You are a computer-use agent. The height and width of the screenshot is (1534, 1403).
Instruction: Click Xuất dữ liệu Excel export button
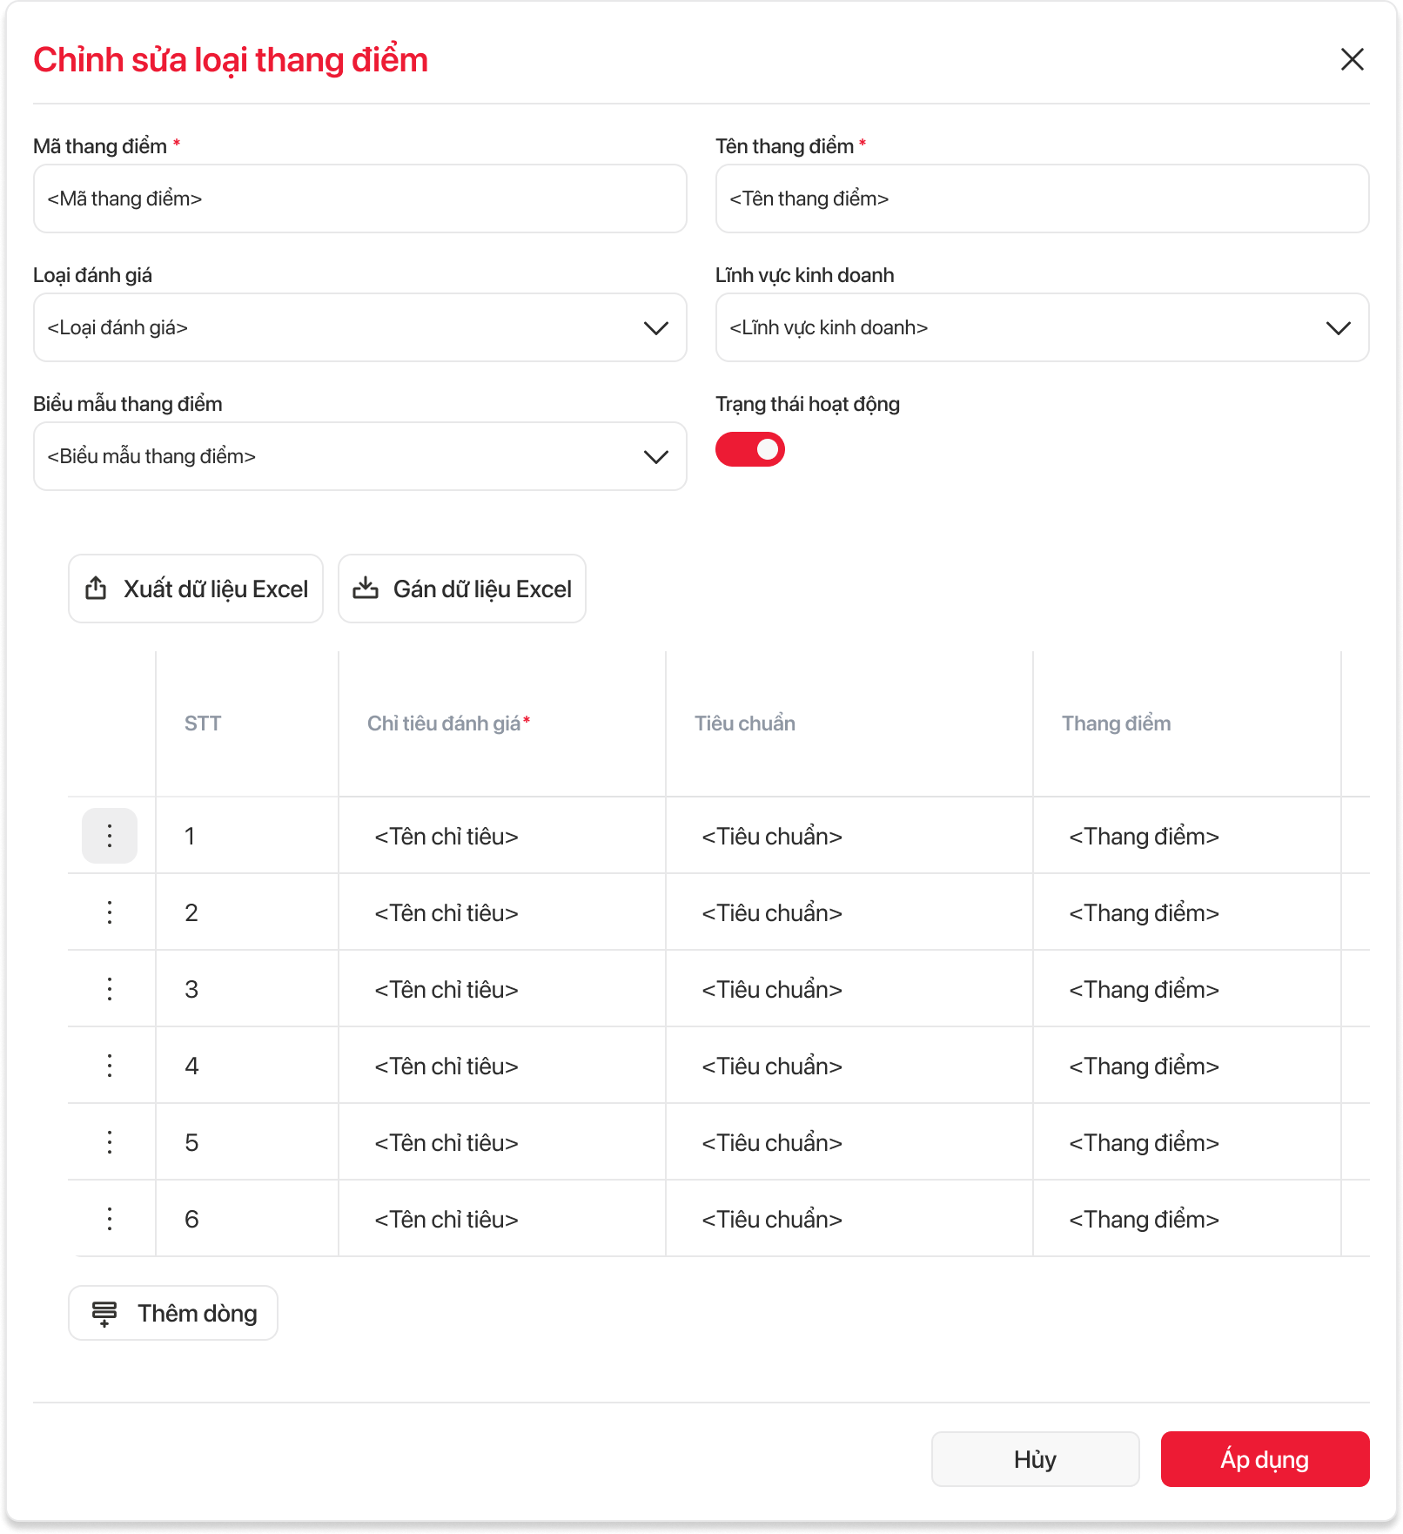[196, 589]
